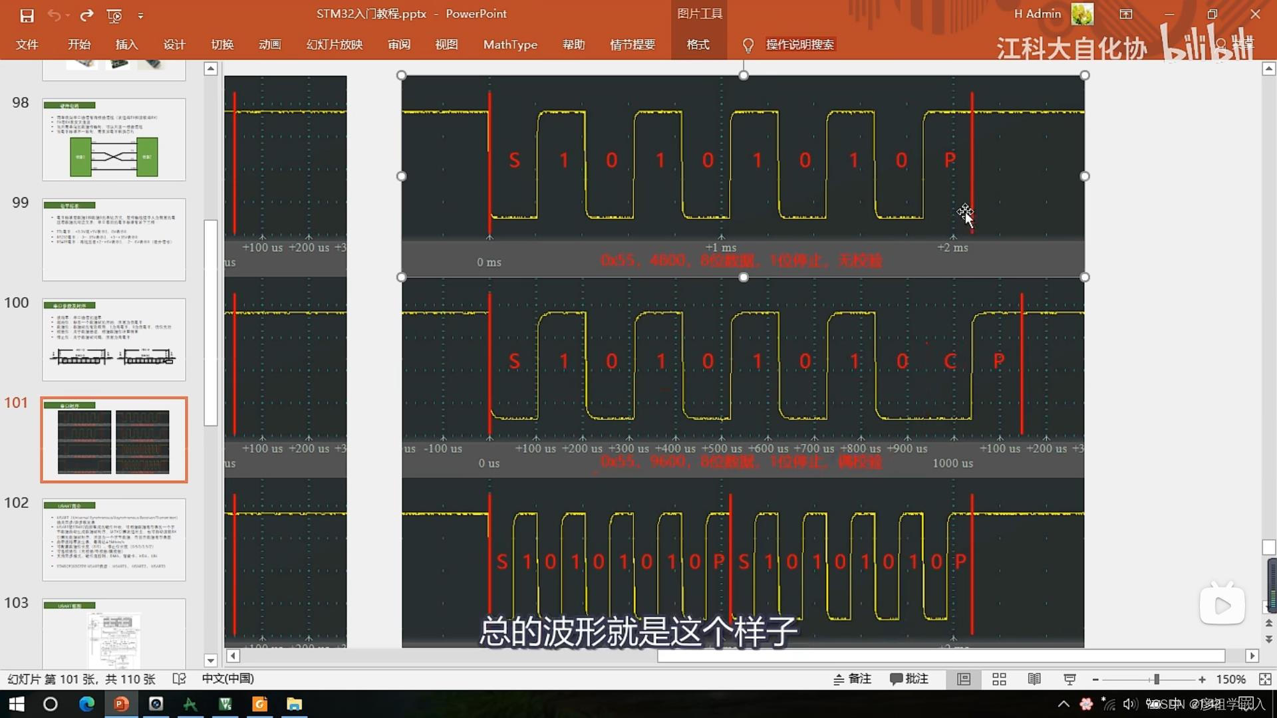Switch to Reading view icon
The height and width of the screenshot is (718, 1277).
pyautogui.click(x=1034, y=679)
